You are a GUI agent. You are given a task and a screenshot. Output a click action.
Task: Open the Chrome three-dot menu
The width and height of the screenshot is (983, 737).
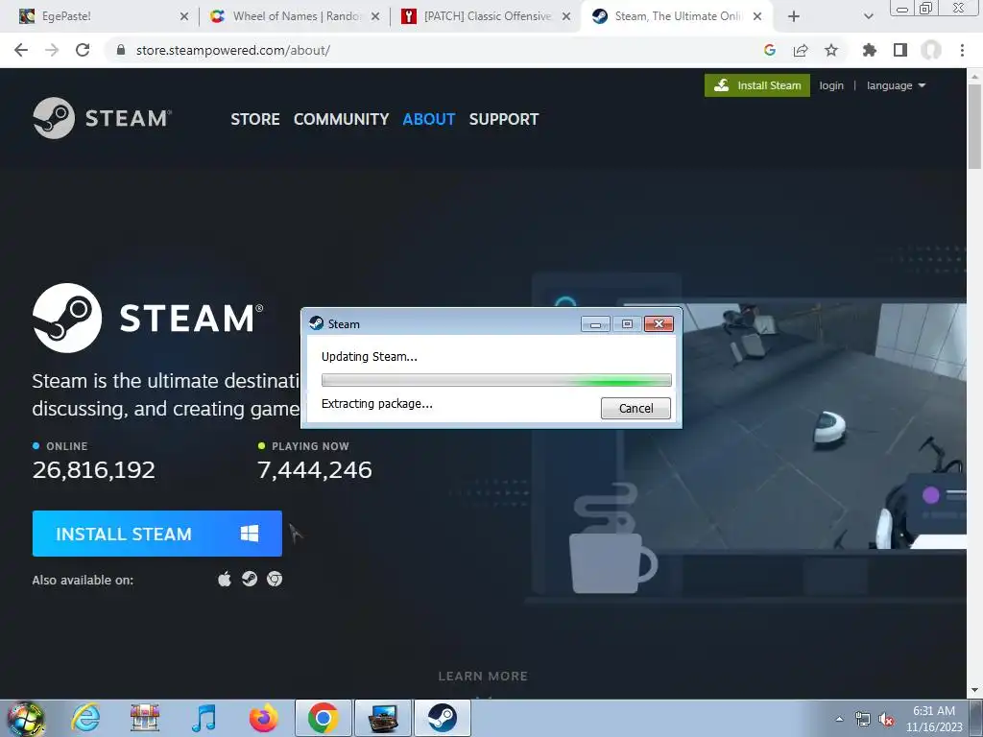pos(962,50)
